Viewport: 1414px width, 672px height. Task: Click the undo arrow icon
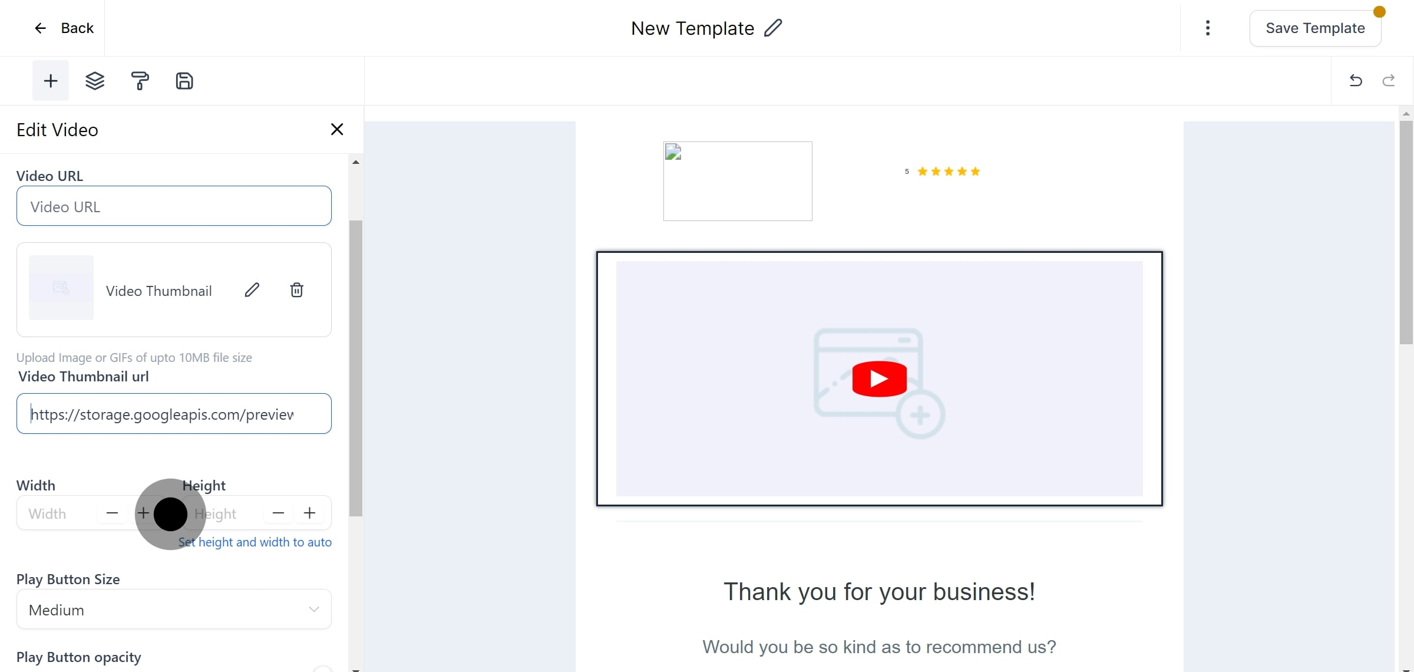click(1356, 81)
